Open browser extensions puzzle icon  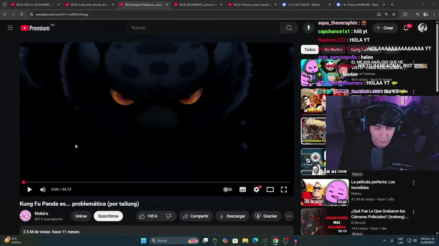point(405,14)
